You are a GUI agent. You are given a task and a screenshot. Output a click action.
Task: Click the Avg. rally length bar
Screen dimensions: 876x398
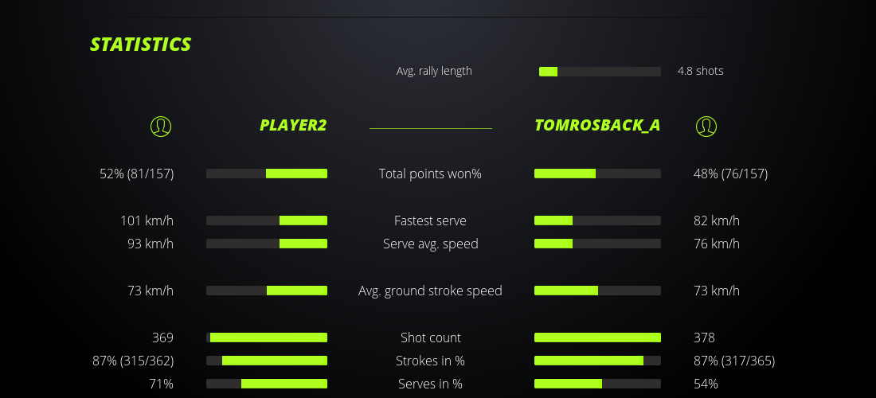(x=600, y=72)
